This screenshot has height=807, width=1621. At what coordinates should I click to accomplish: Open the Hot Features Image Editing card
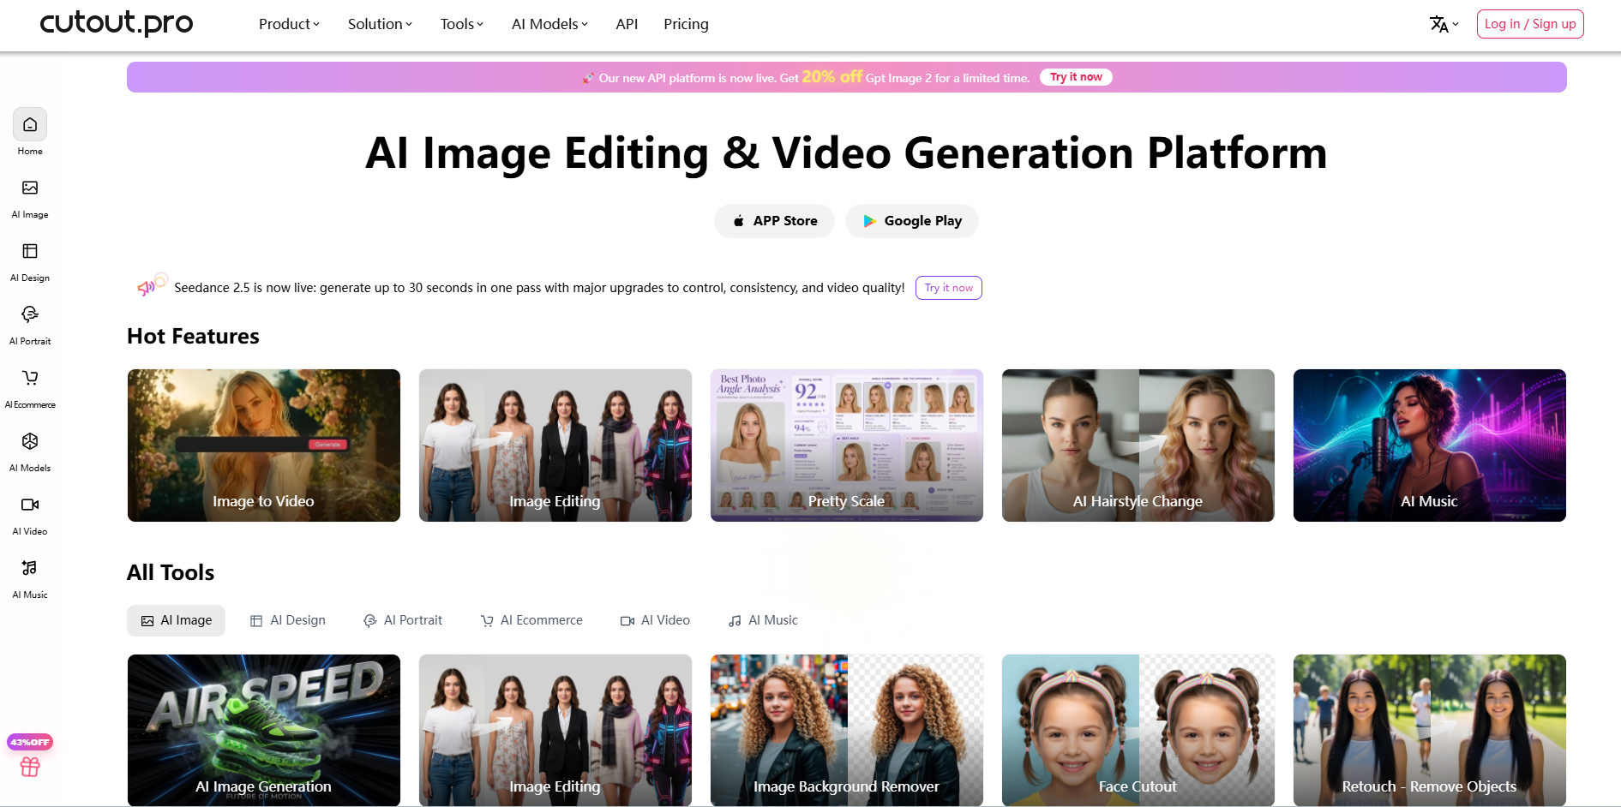coord(555,445)
